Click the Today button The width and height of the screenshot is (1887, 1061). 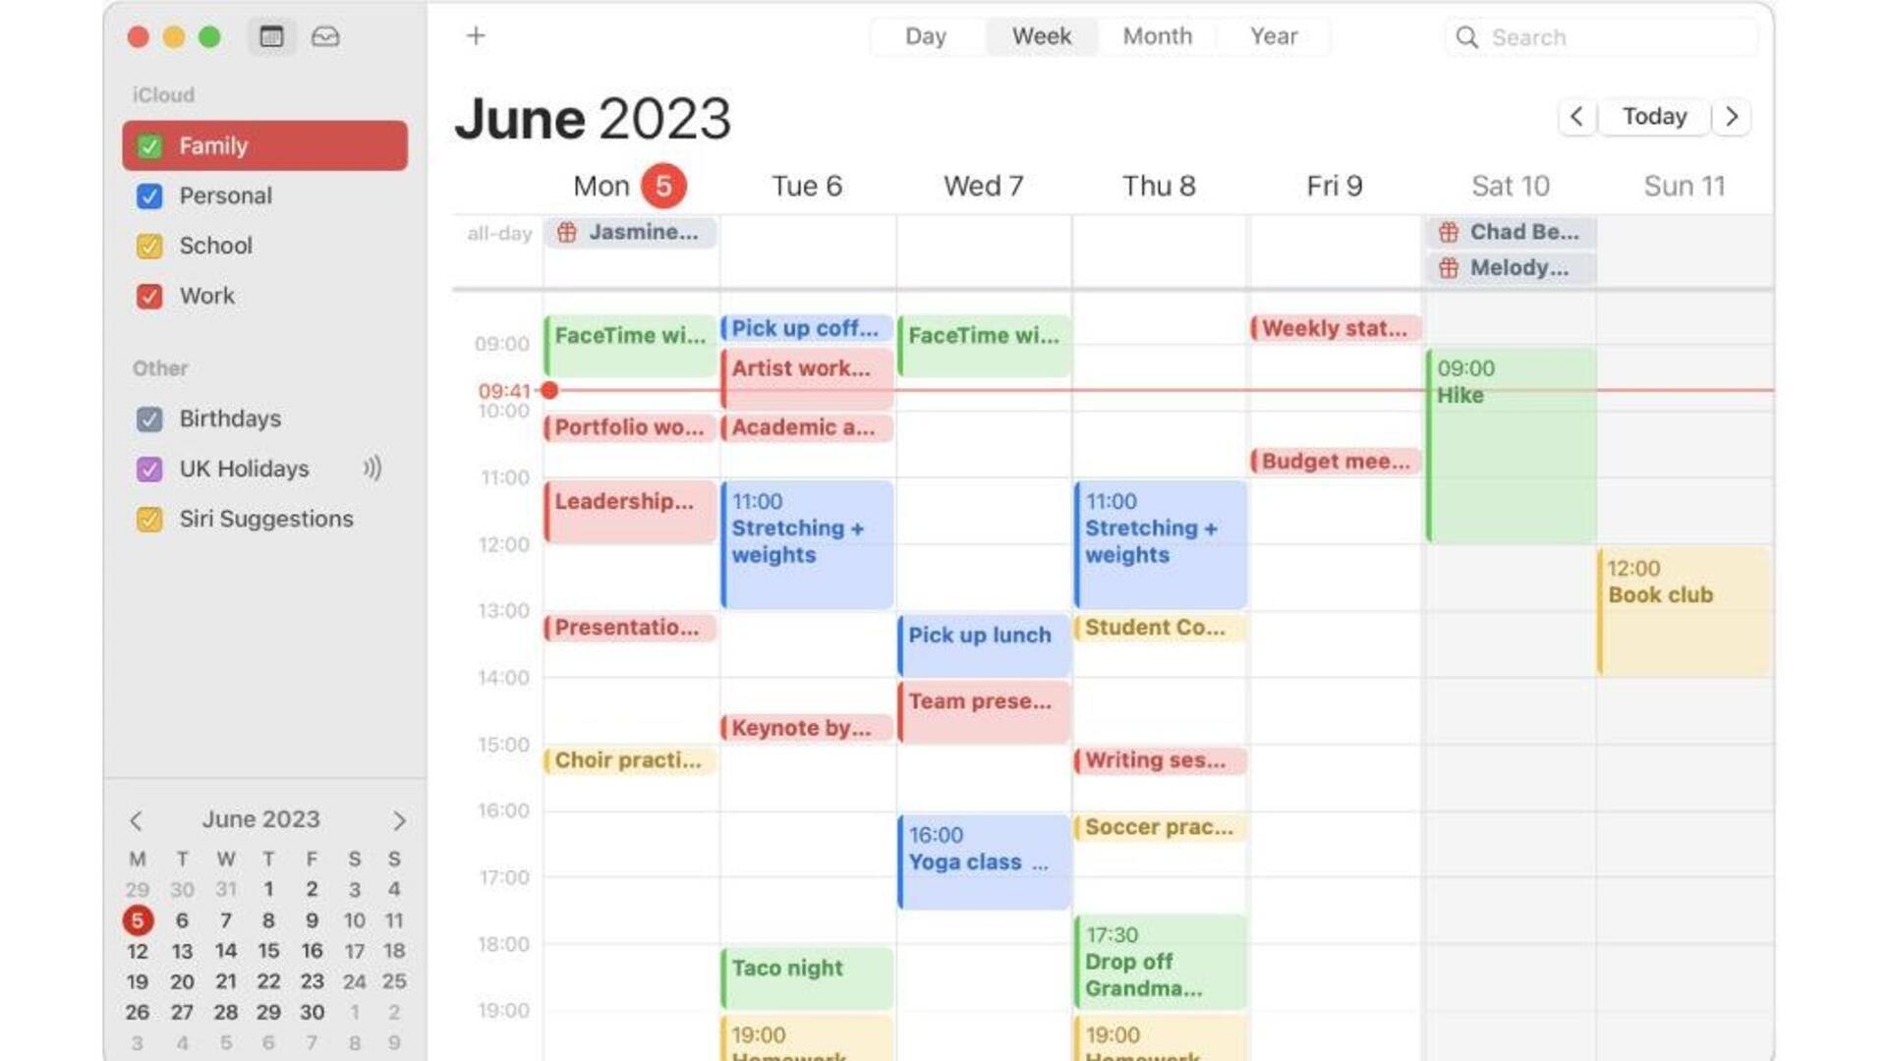(1656, 117)
